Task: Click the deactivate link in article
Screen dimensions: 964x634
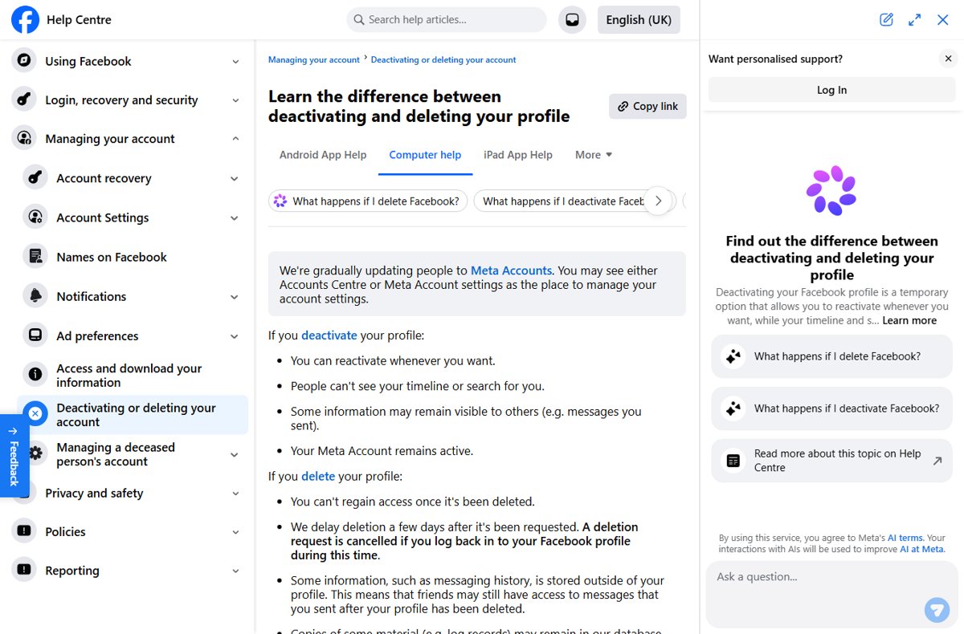Action: [x=329, y=335]
